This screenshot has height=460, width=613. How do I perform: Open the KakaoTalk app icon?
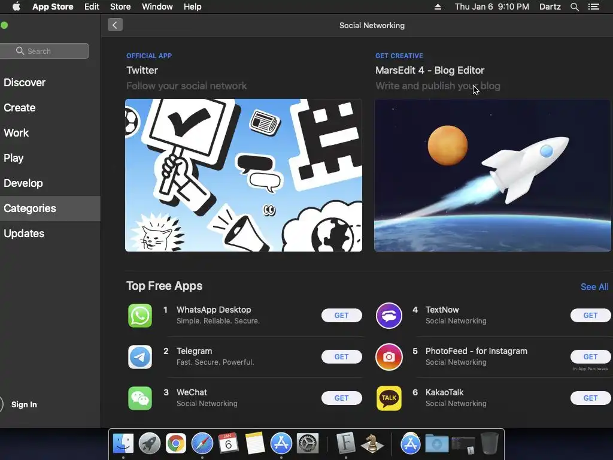pyautogui.click(x=389, y=398)
